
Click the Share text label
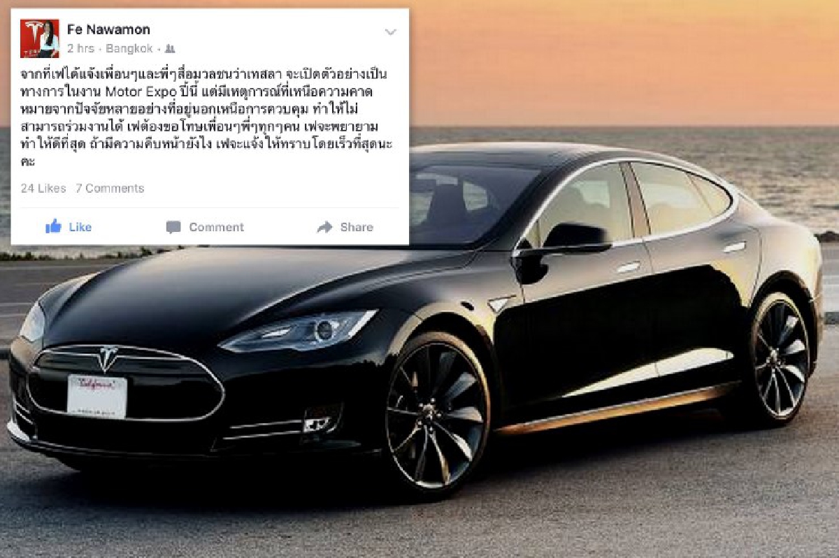click(357, 227)
